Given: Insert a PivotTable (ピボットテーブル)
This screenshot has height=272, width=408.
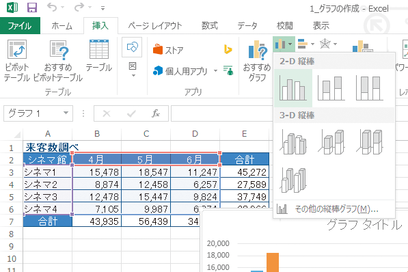Looking at the screenshot, I should (16, 60).
